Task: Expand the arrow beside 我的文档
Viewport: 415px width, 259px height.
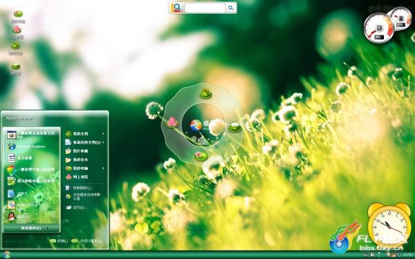Action: pyautogui.click(x=103, y=134)
